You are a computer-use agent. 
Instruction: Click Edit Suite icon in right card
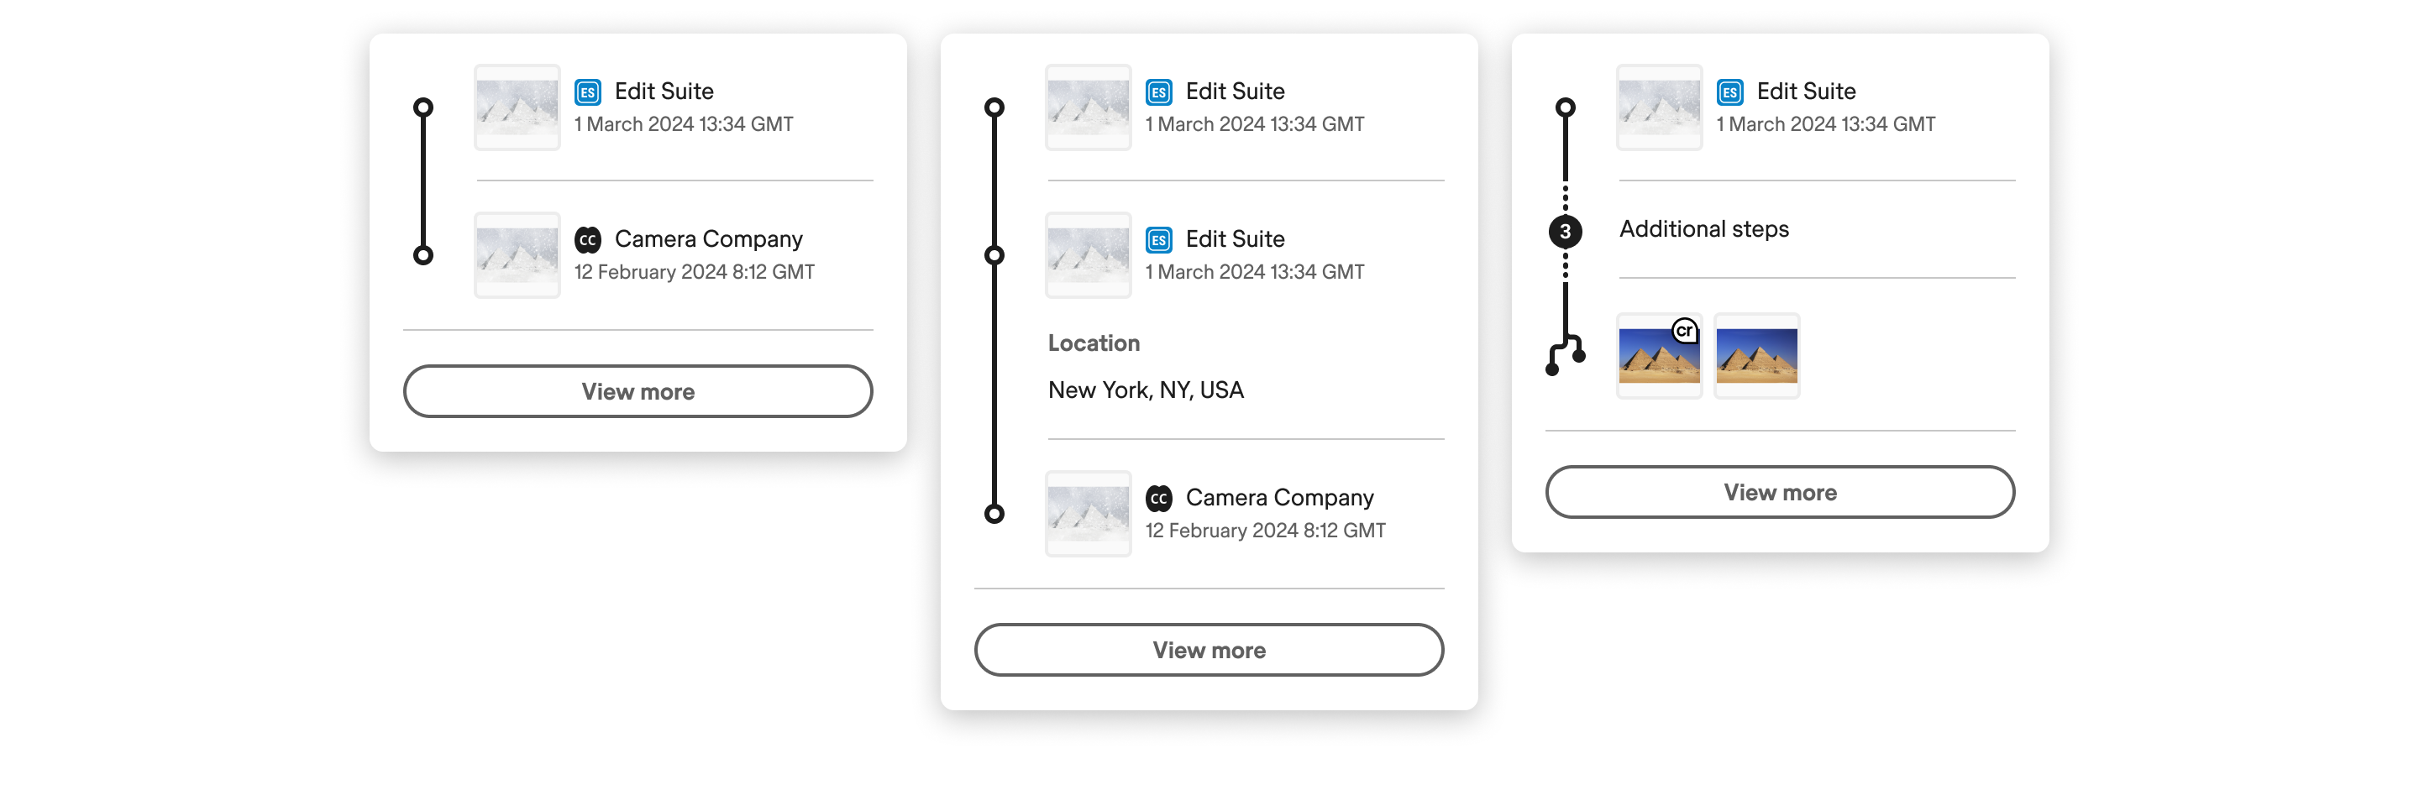[1729, 92]
